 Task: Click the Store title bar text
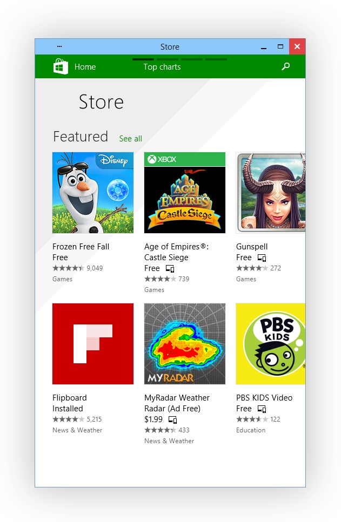point(170,47)
